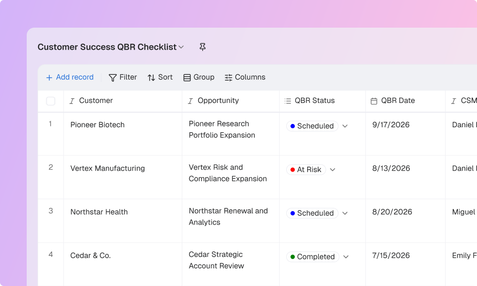The width and height of the screenshot is (477, 286).
Task: Expand status dropdown for Vertex Manufacturing row
Action: [332, 170]
